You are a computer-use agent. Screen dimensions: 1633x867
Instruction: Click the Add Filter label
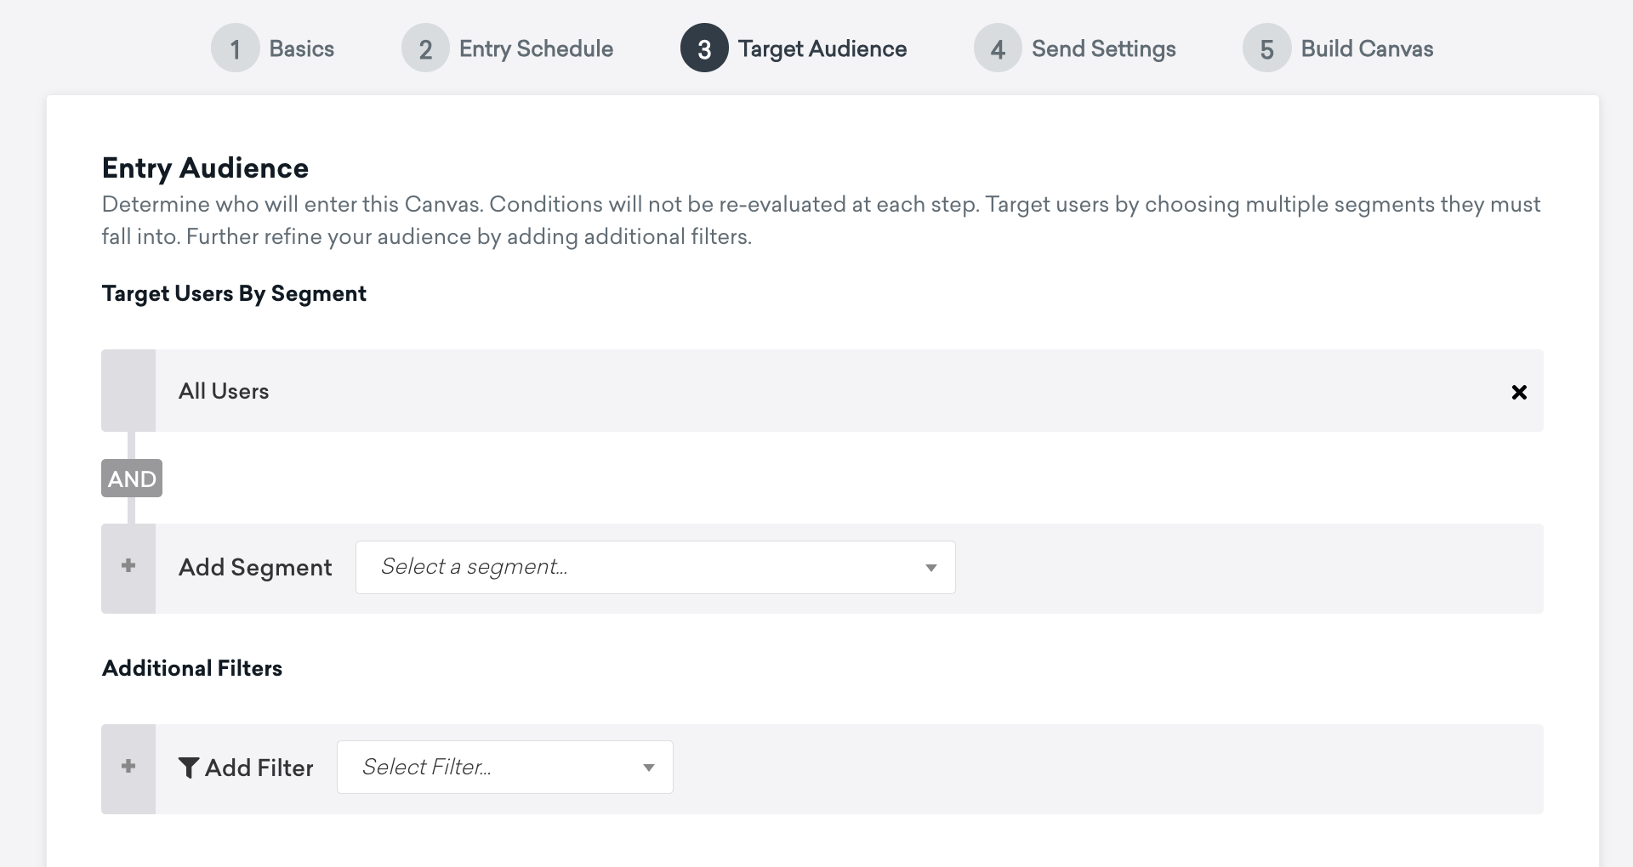259,768
